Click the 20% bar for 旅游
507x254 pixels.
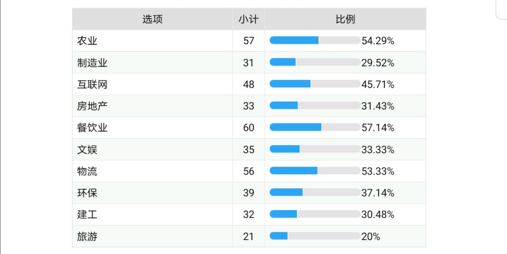[x=315, y=236]
